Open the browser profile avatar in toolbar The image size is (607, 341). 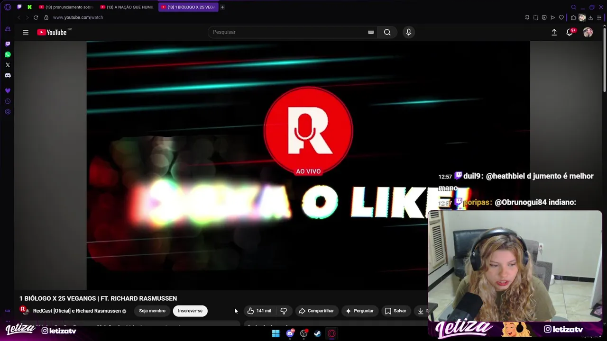tap(582, 18)
